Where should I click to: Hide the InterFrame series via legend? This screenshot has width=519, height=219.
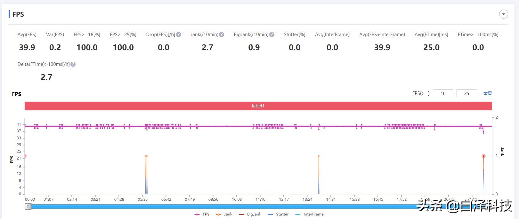(x=309, y=214)
